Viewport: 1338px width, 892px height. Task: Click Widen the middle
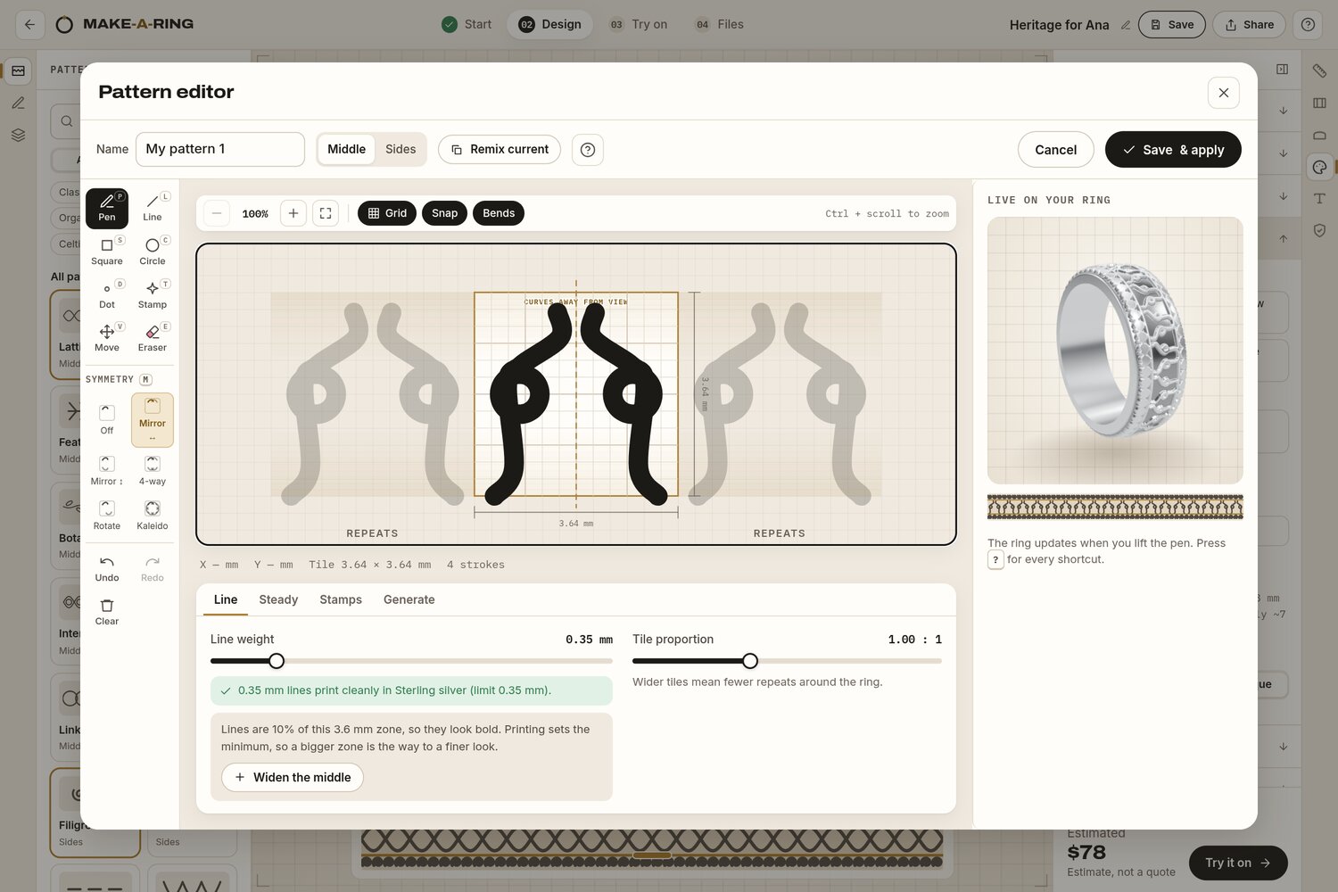pyautogui.click(x=293, y=778)
